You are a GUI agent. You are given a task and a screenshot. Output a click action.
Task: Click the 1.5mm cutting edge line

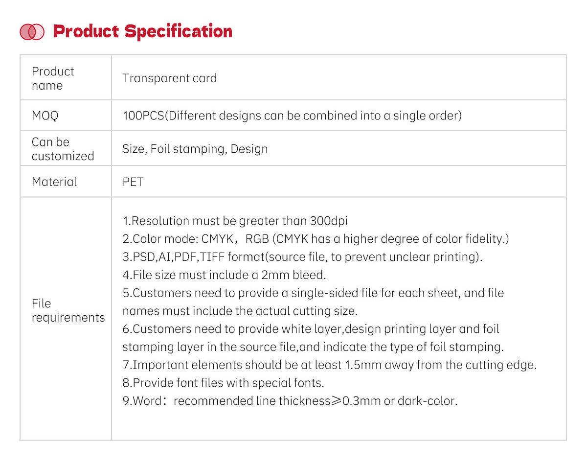329,365
